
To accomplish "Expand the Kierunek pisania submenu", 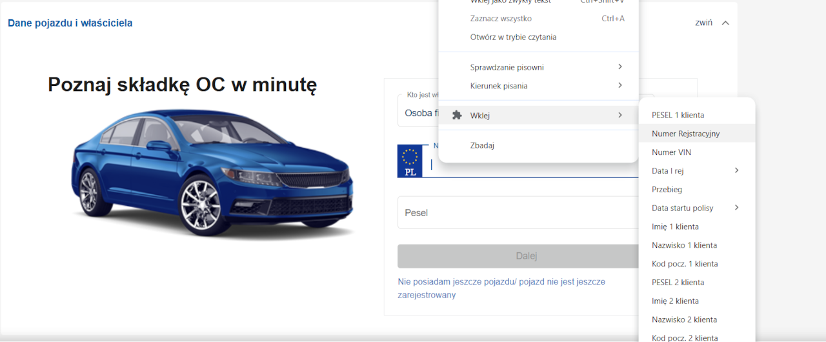I will coord(619,86).
